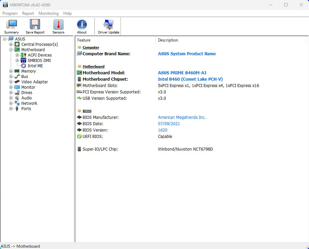Click the ASUS System Product Name link

(187, 54)
